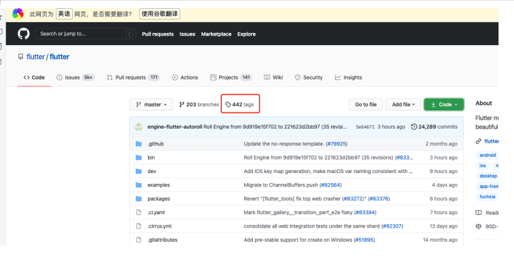514x272 pixels.
Task: Click the 使用谷歌翻译 translate button
Action: (x=159, y=13)
